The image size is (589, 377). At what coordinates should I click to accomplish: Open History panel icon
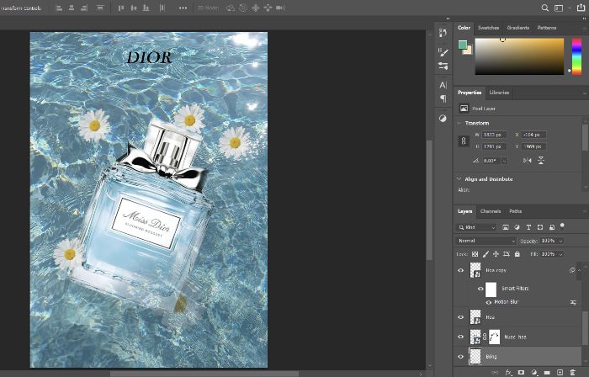443,33
